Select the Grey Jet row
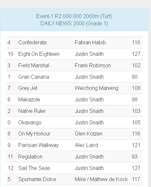The image size is (151, 187). pos(74,88)
